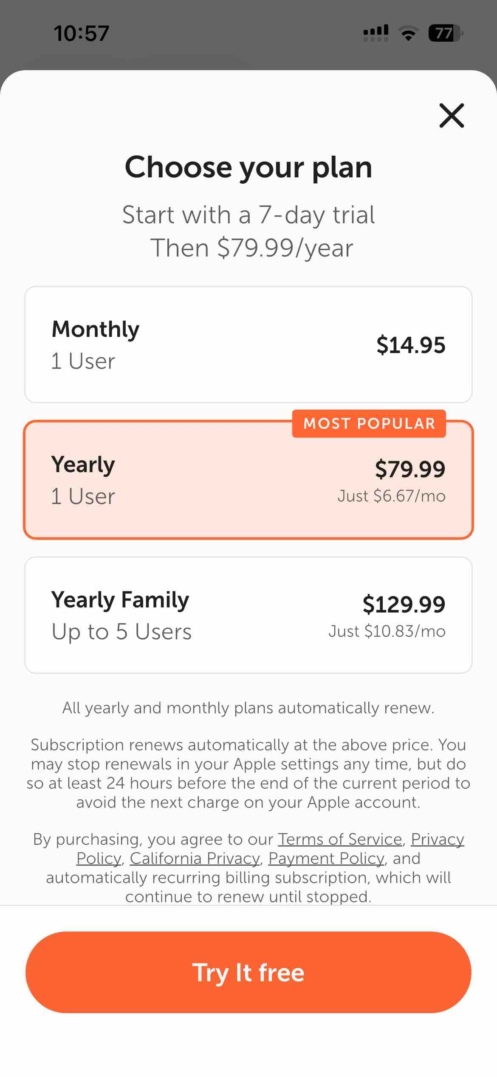Tap the battery level indicator
Screen dimensions: 497x1077
(445, 33)
